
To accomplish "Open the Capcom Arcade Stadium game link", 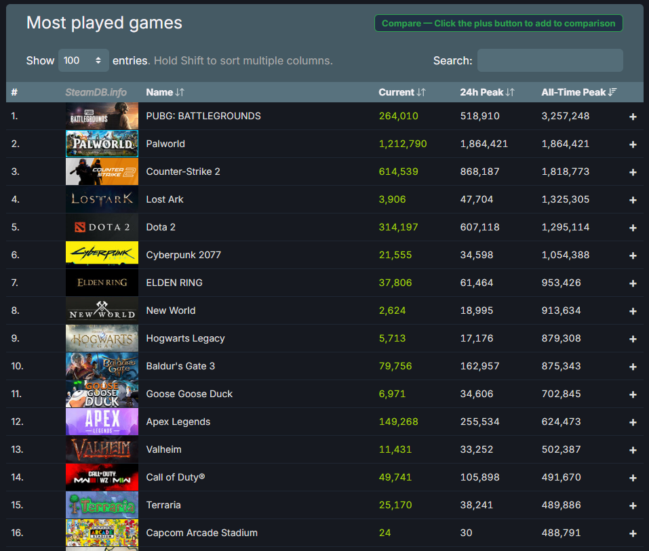I will point(201,533).
